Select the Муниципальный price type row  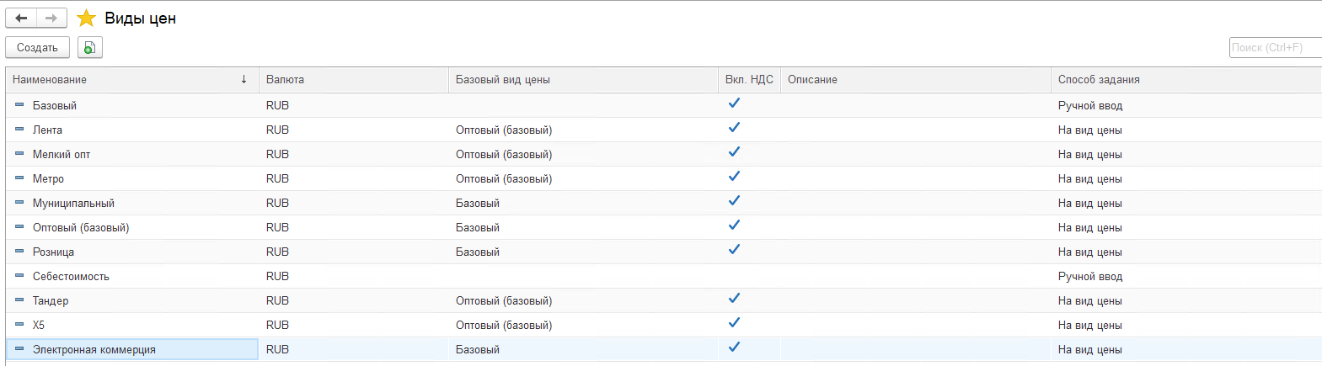[73, 204]
